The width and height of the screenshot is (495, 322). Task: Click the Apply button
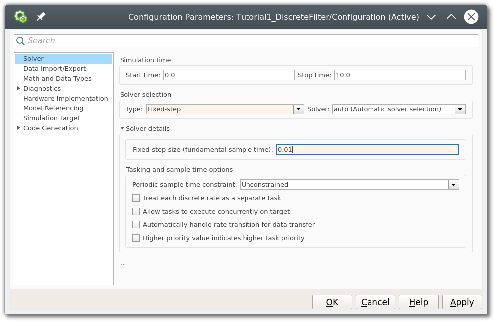[462, 302]
